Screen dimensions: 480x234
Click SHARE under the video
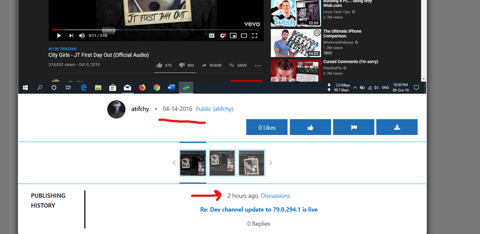[211, 65]
